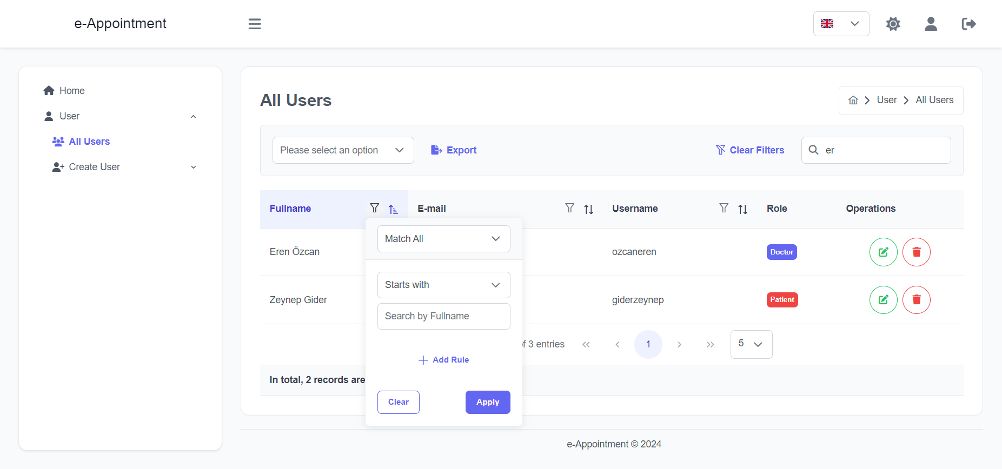This screenshot has width=1002, height=469.
Task: Click the E-mail column header text
Action: pyautogui.click(x=432, y=209)
